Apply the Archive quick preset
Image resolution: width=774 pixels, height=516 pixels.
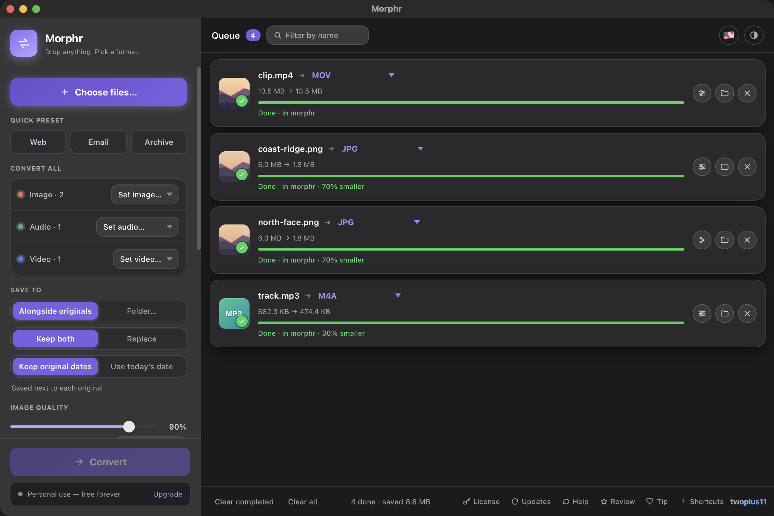click(x=159, y=142)
